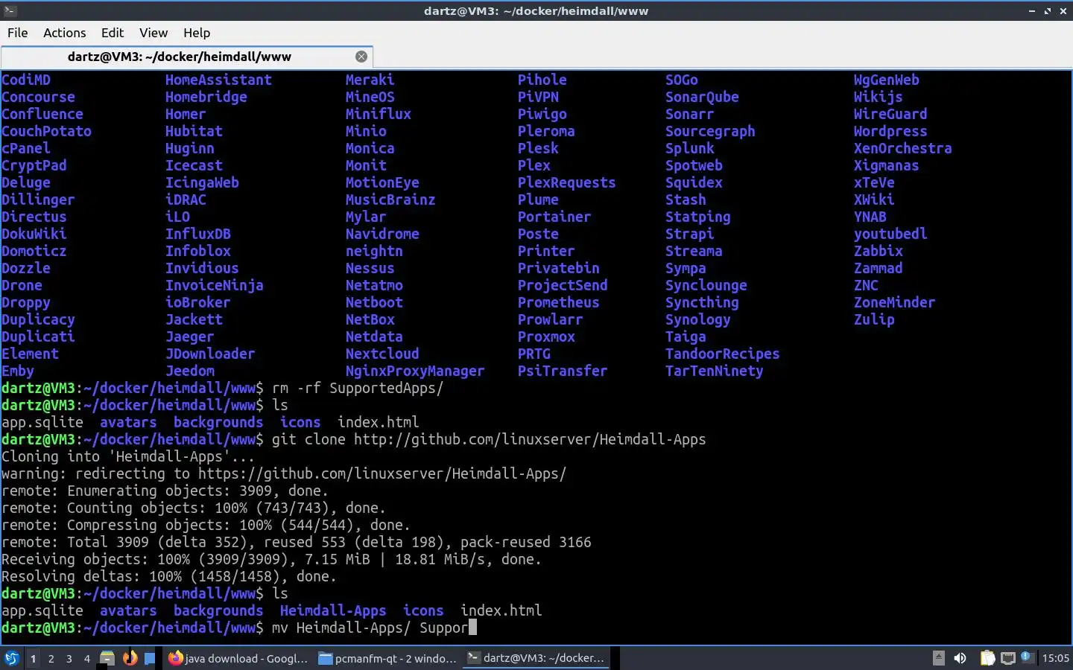
Task: Open the clipboard manager tray icon
Action: pyautogui.click(x=987, y=658)
